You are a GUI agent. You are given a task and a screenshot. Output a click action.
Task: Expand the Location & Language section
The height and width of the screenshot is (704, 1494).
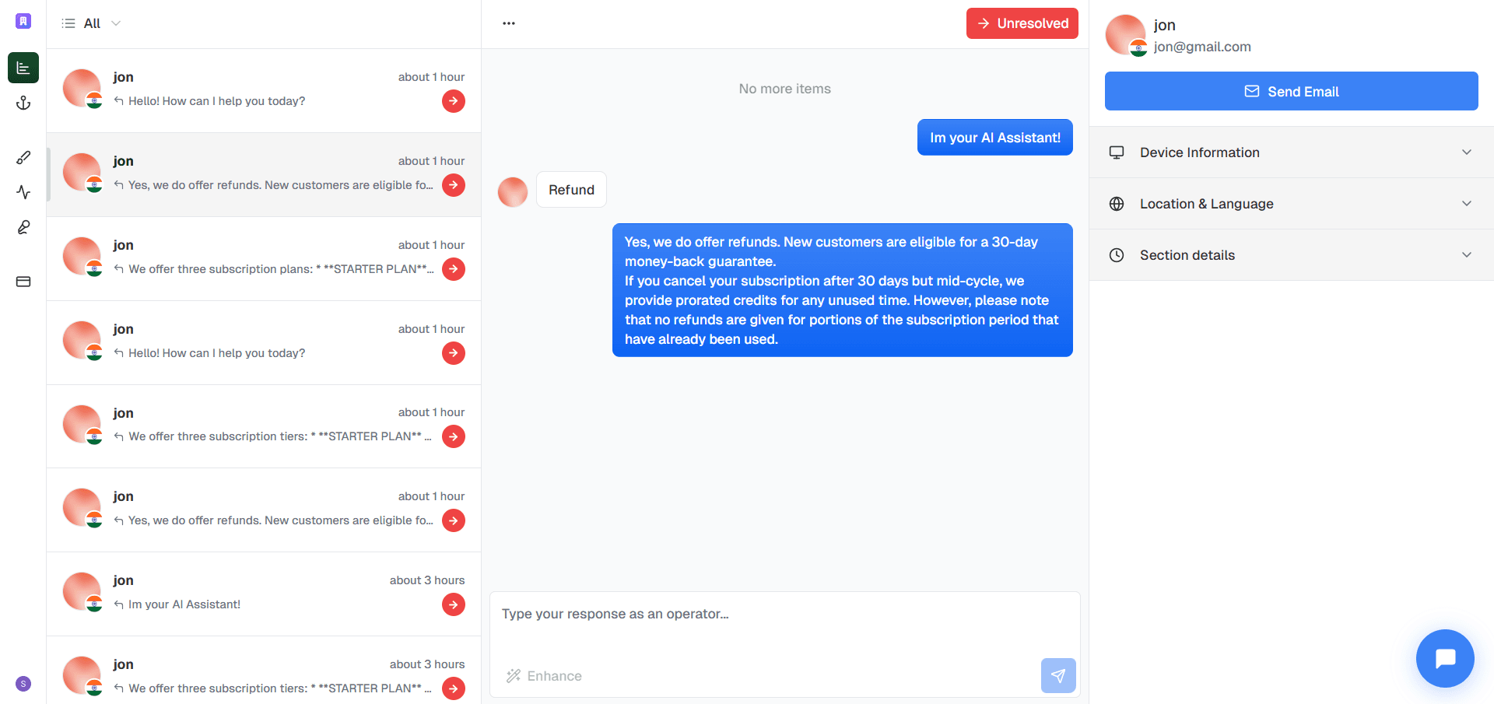tap(1292, 204)
